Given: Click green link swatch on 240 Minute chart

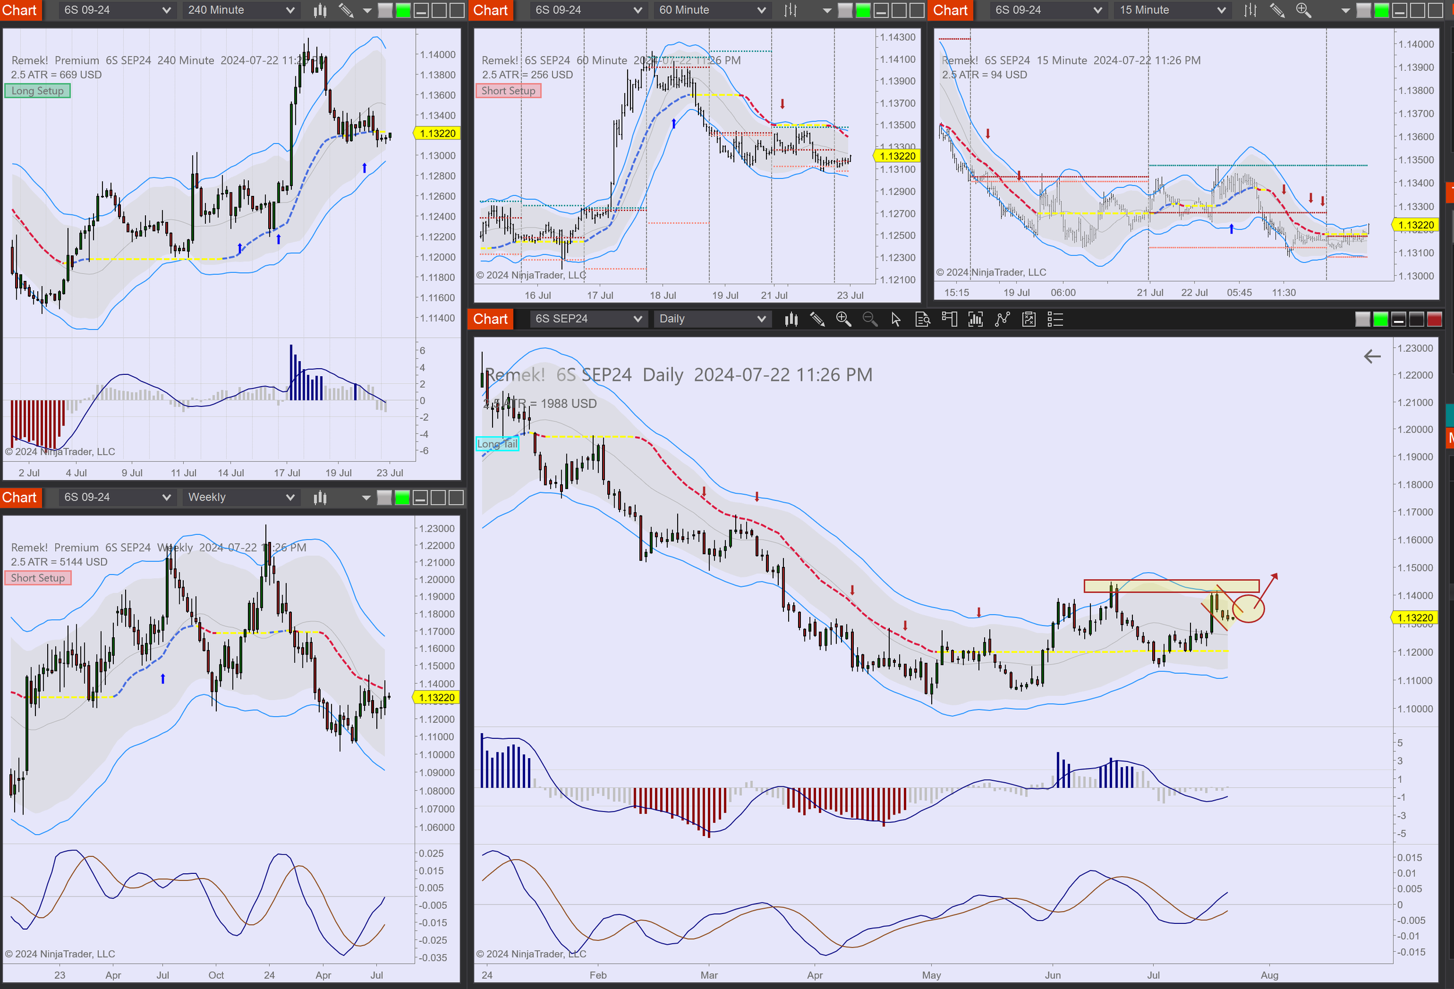Looking at the screenshot, I should 404,10.
